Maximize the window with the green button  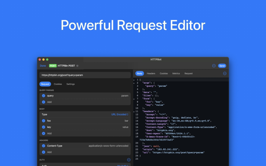click(47, 59)
